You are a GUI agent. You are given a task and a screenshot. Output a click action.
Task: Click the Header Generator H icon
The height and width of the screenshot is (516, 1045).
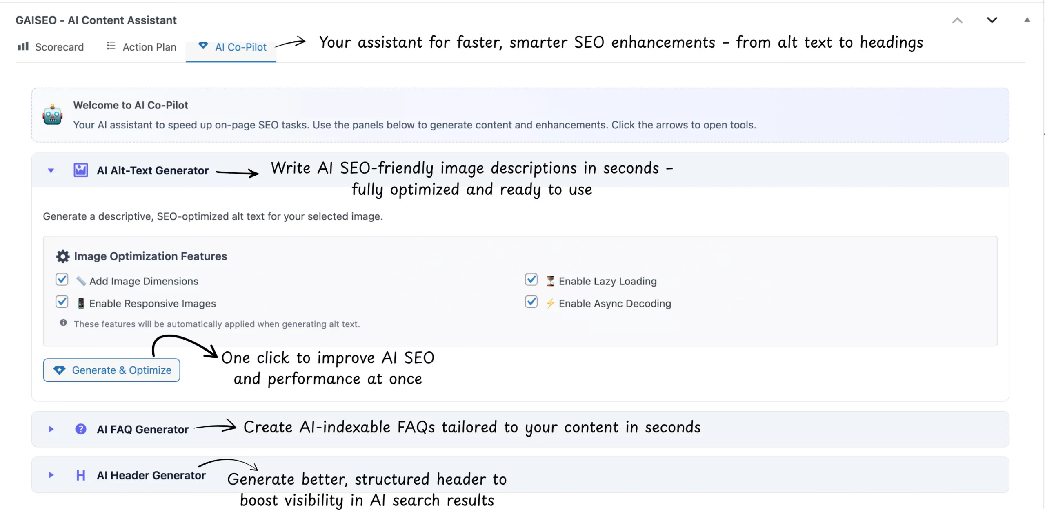pyautogui.click(x=80, y=475)
